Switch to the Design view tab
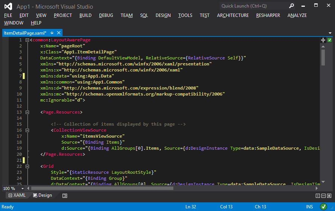335x211 pixels. [42, 196]
